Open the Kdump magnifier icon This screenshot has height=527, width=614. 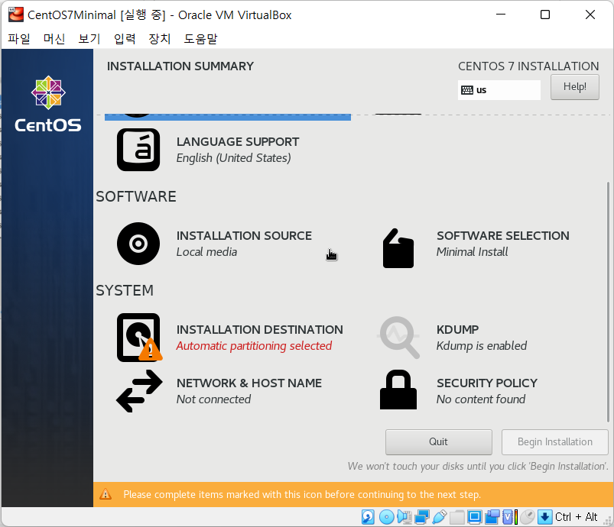coord(398,338)
